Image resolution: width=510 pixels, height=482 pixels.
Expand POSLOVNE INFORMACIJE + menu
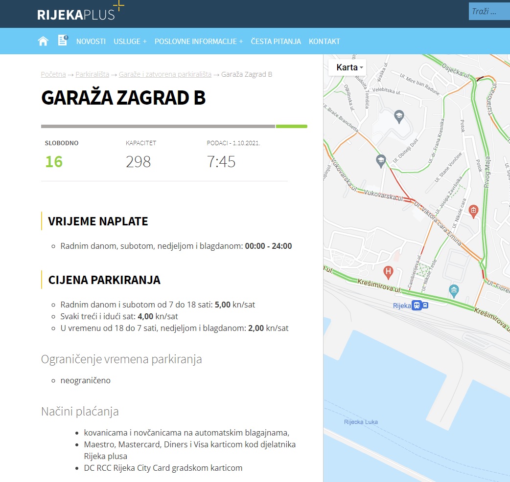point(198,42)
